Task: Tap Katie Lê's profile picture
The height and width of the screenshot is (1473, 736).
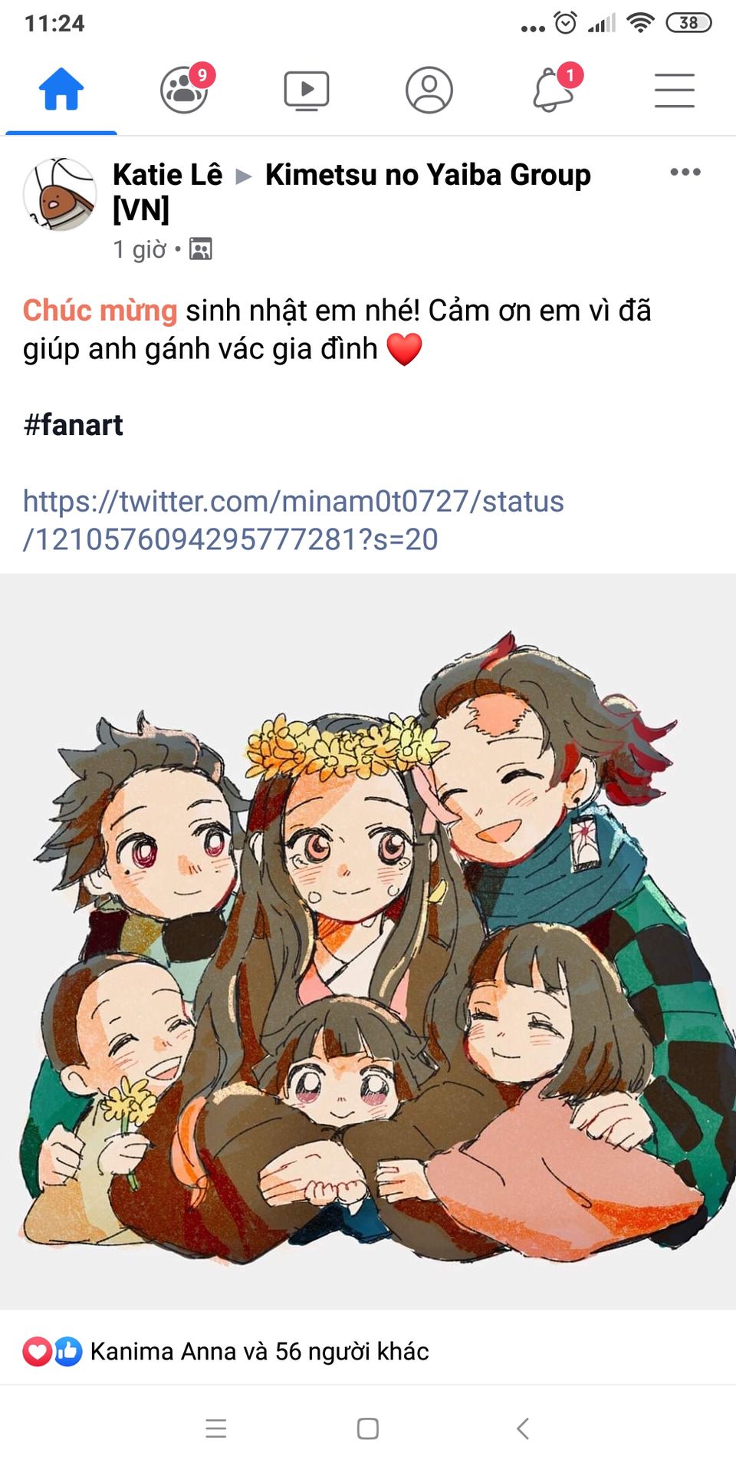Action: [x=60, y=195]
